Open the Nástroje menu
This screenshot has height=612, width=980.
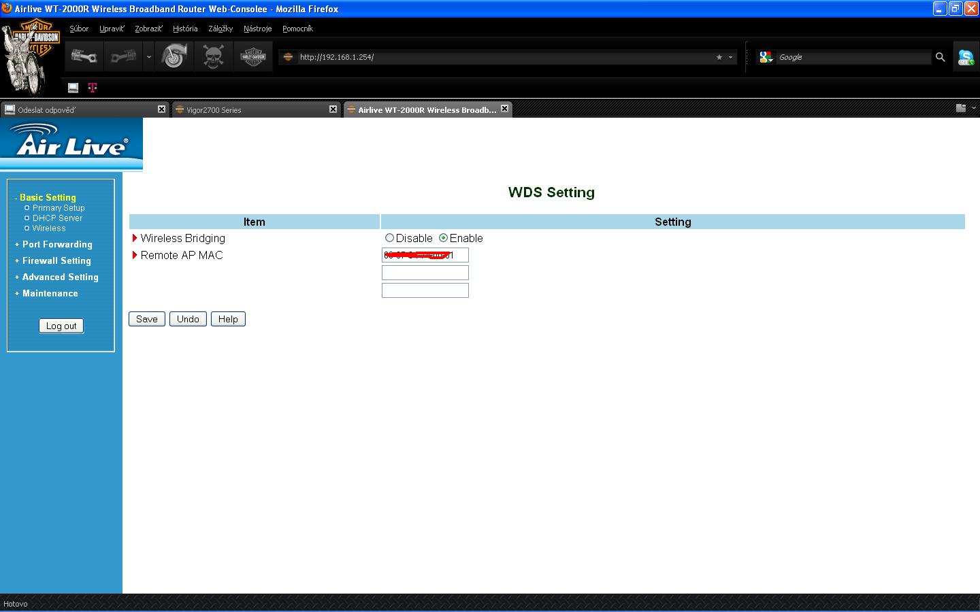(x=257, y=29)
